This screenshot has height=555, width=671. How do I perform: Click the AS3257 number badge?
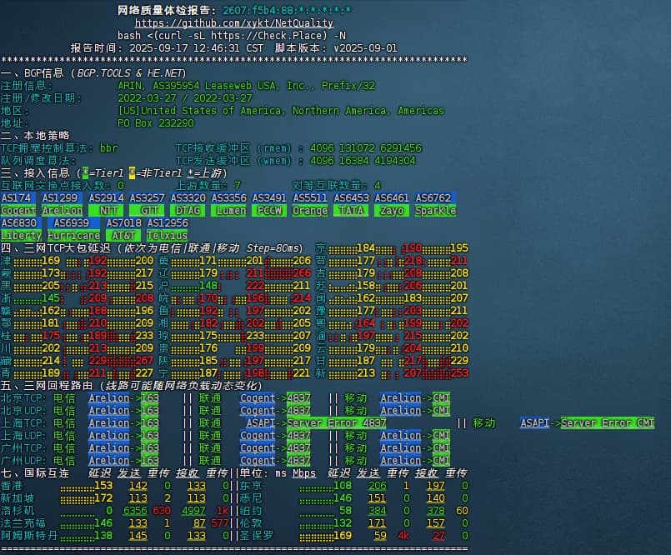pos(147,198)
